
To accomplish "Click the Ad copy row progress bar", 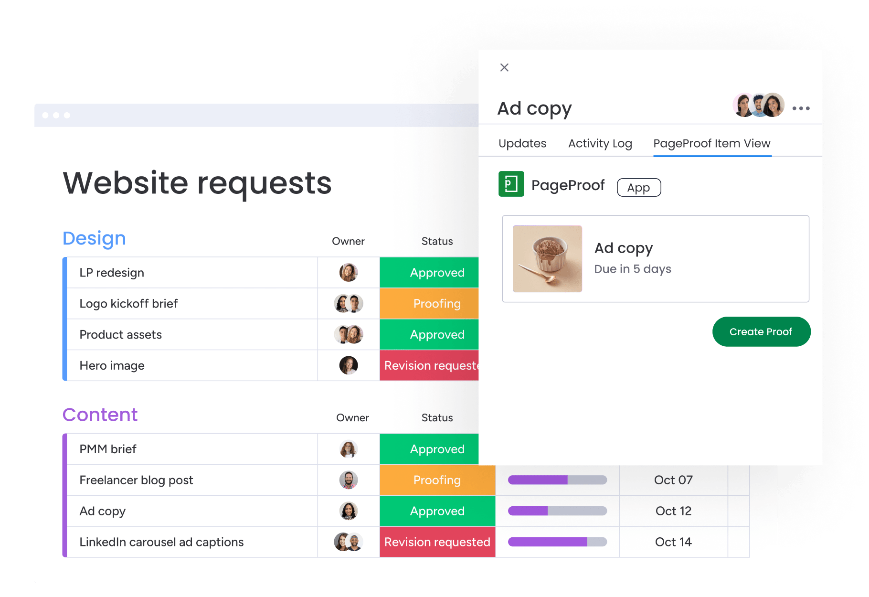I will (x=557, y=511).
